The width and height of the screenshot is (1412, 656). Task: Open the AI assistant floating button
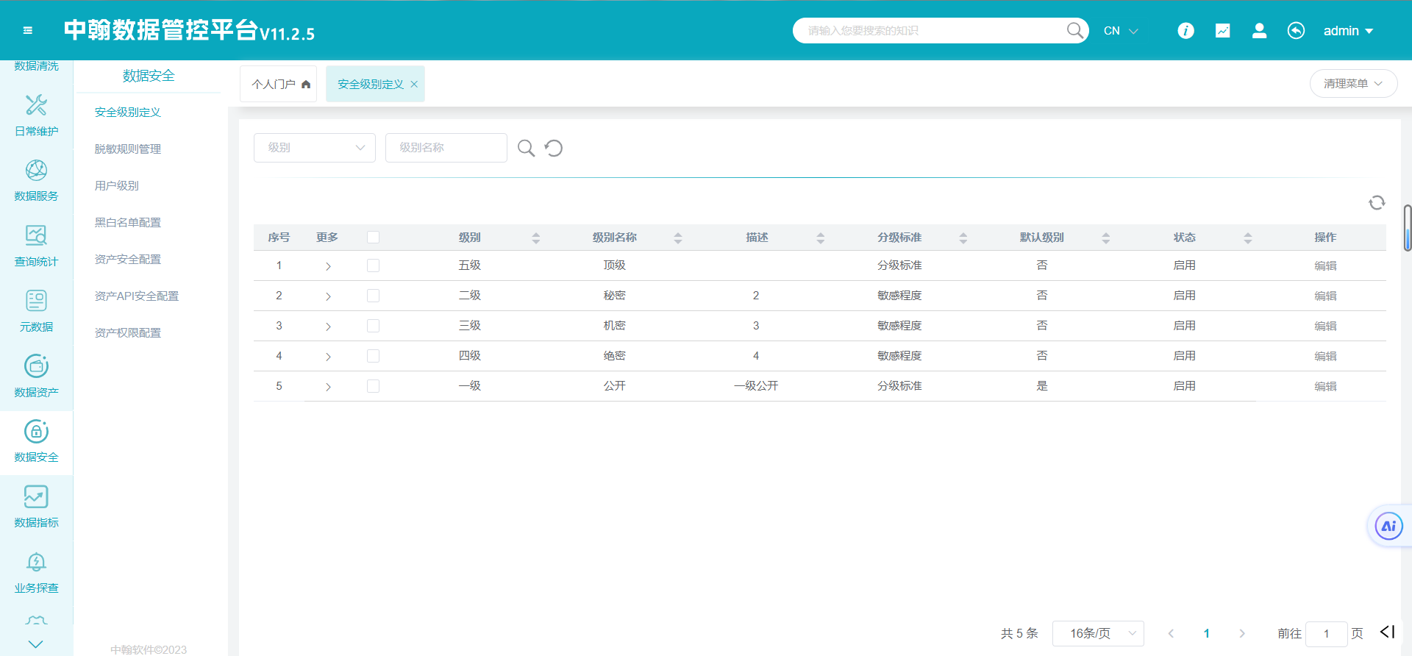[1388, 526]
